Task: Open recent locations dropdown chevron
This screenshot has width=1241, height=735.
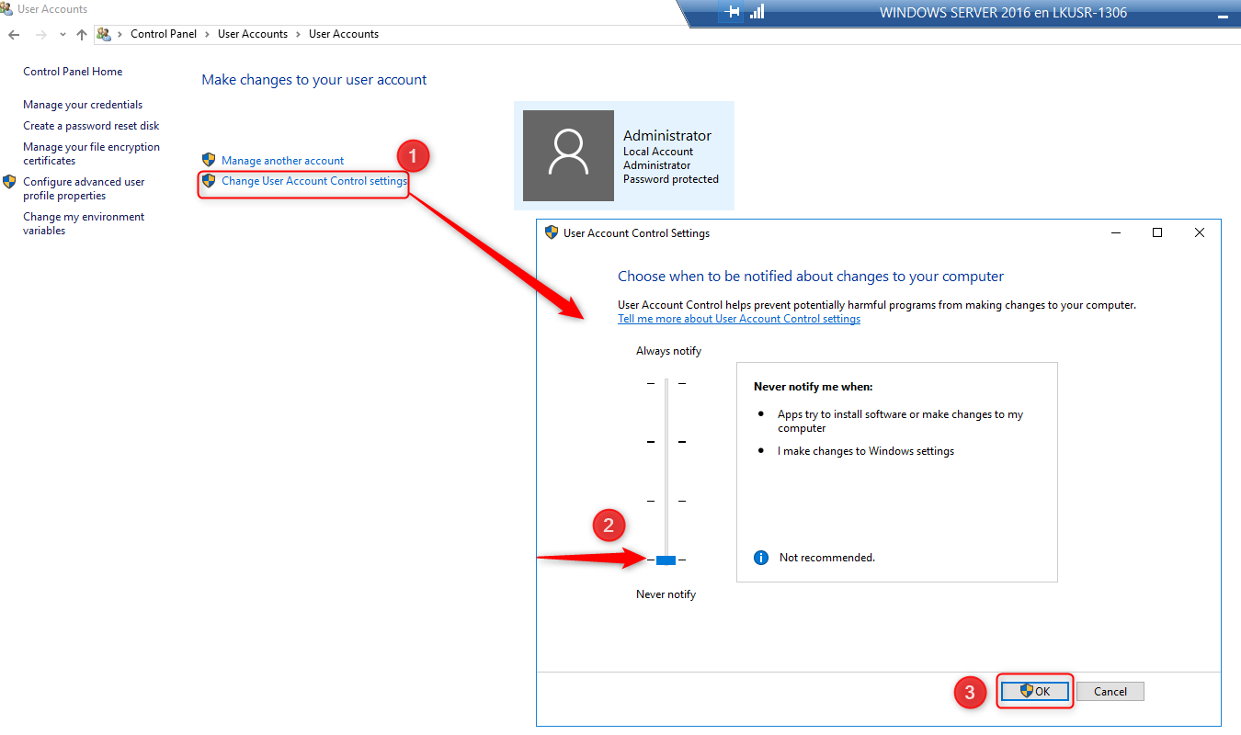Action: (63, 35)
